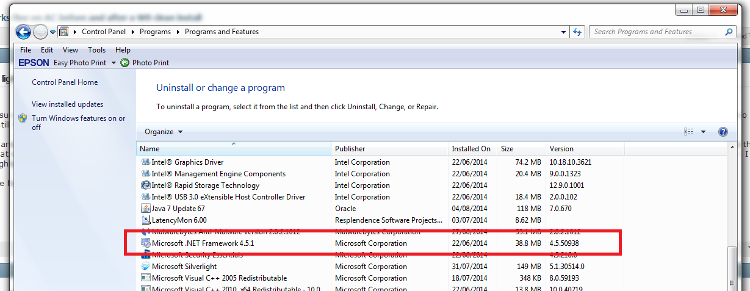Select Intel Management Engine Components icon
Viewport: 750px width, 291px height.
145,174
